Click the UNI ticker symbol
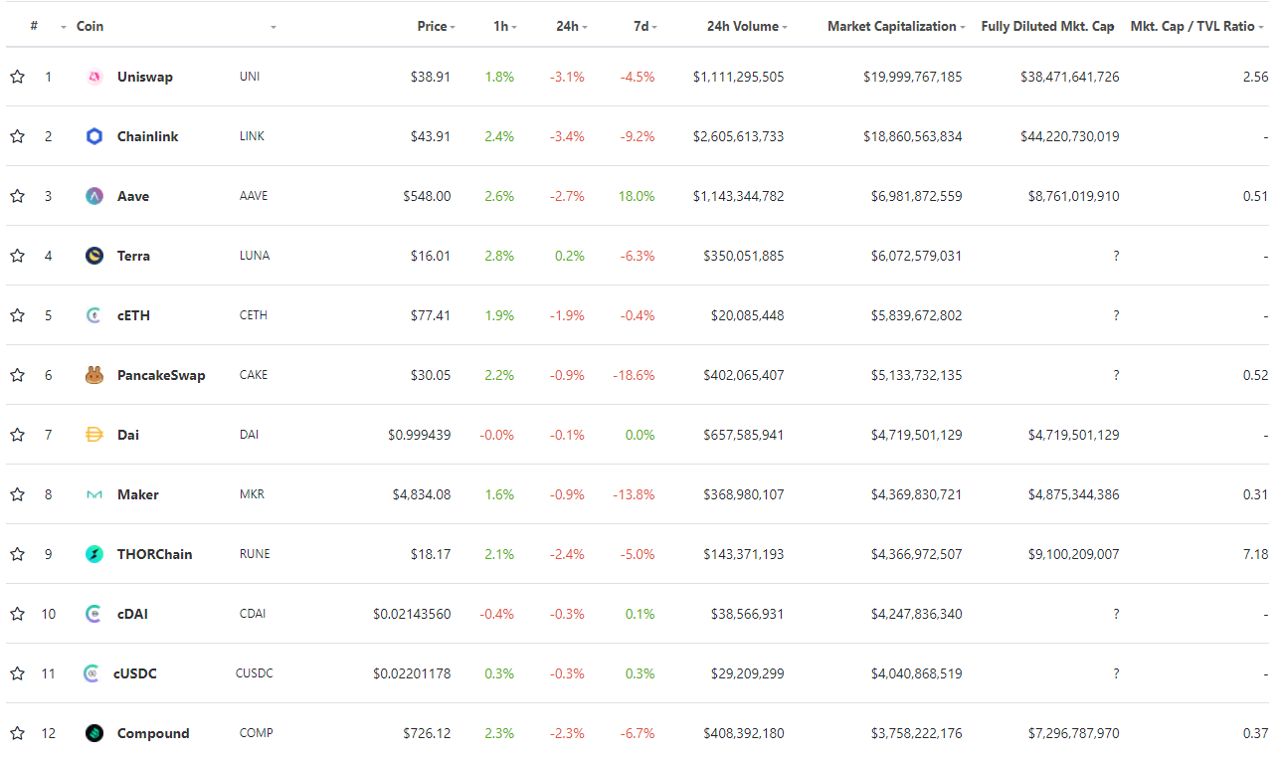Viewport: 1284px width, 762px height. click(x=250, y=77)
